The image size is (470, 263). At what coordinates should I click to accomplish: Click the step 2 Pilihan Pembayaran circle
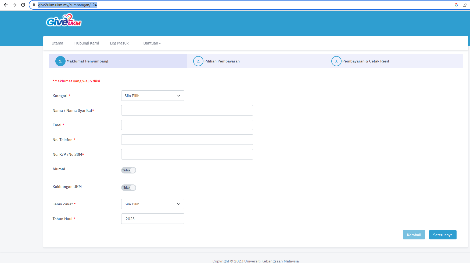tap(198, 61)
